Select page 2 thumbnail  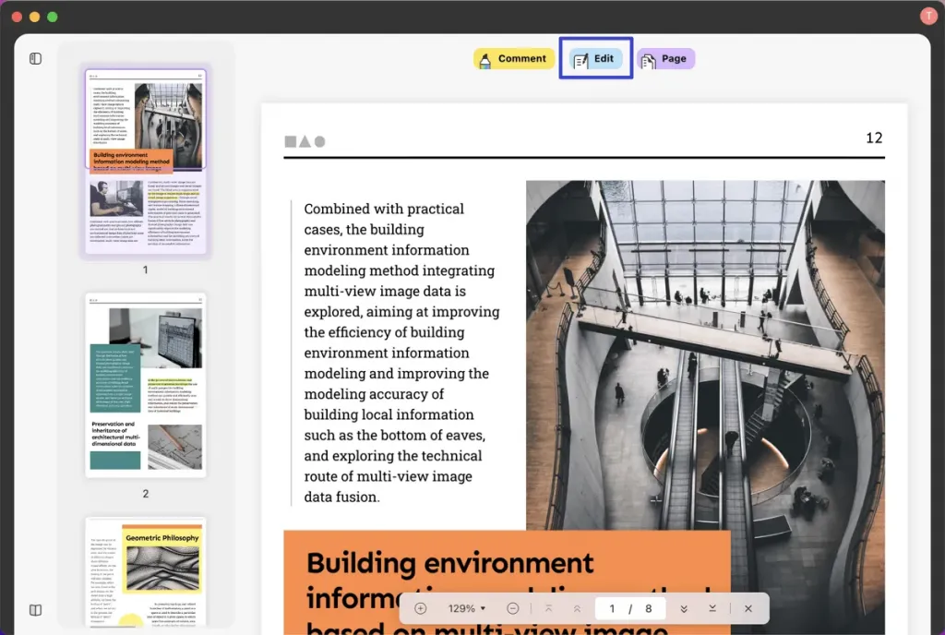(x=145, y=386)
